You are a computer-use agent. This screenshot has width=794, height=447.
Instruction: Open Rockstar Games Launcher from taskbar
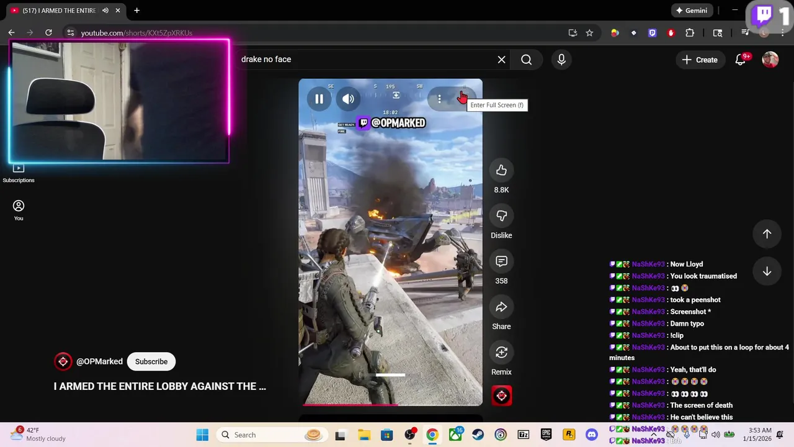(x=569, y=435)
